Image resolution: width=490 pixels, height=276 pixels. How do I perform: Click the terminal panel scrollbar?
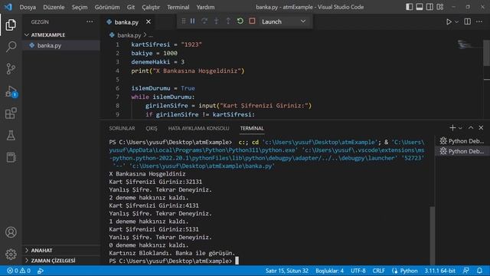tap(432, 235)
